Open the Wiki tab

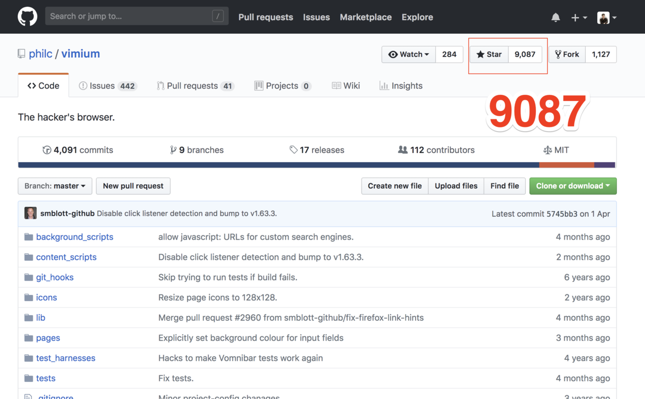[346, 86]
